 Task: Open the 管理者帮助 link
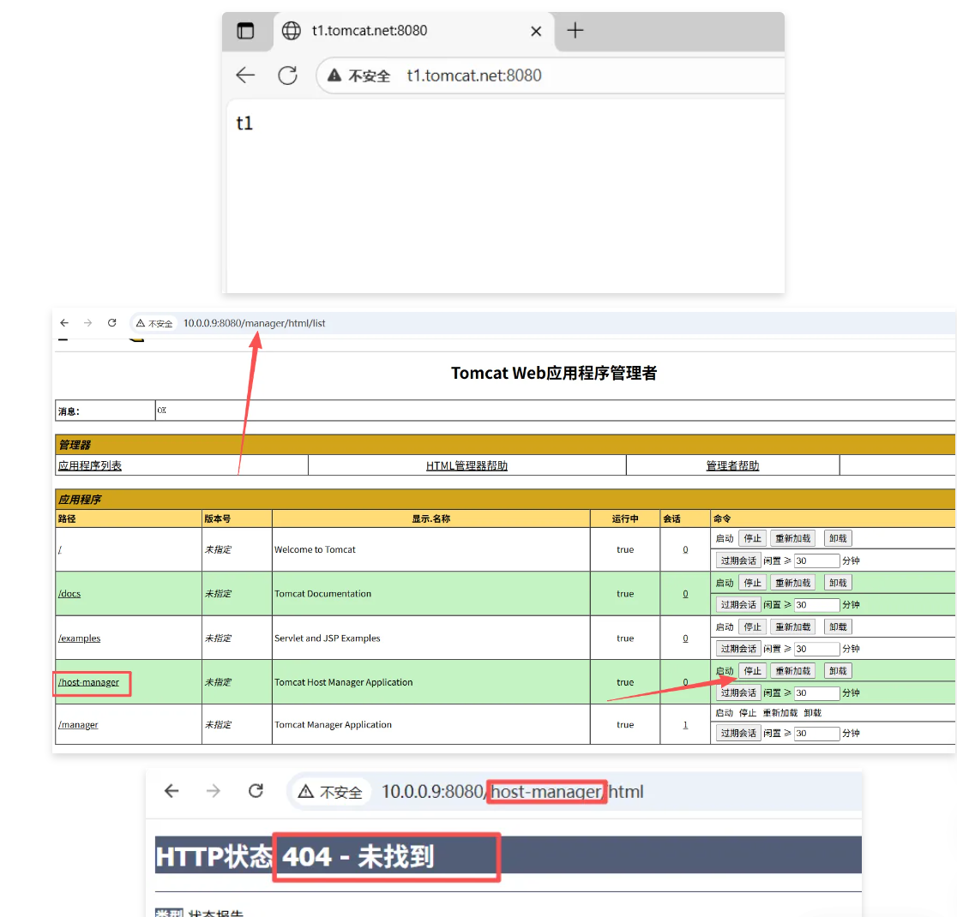[x=732, y=466]
